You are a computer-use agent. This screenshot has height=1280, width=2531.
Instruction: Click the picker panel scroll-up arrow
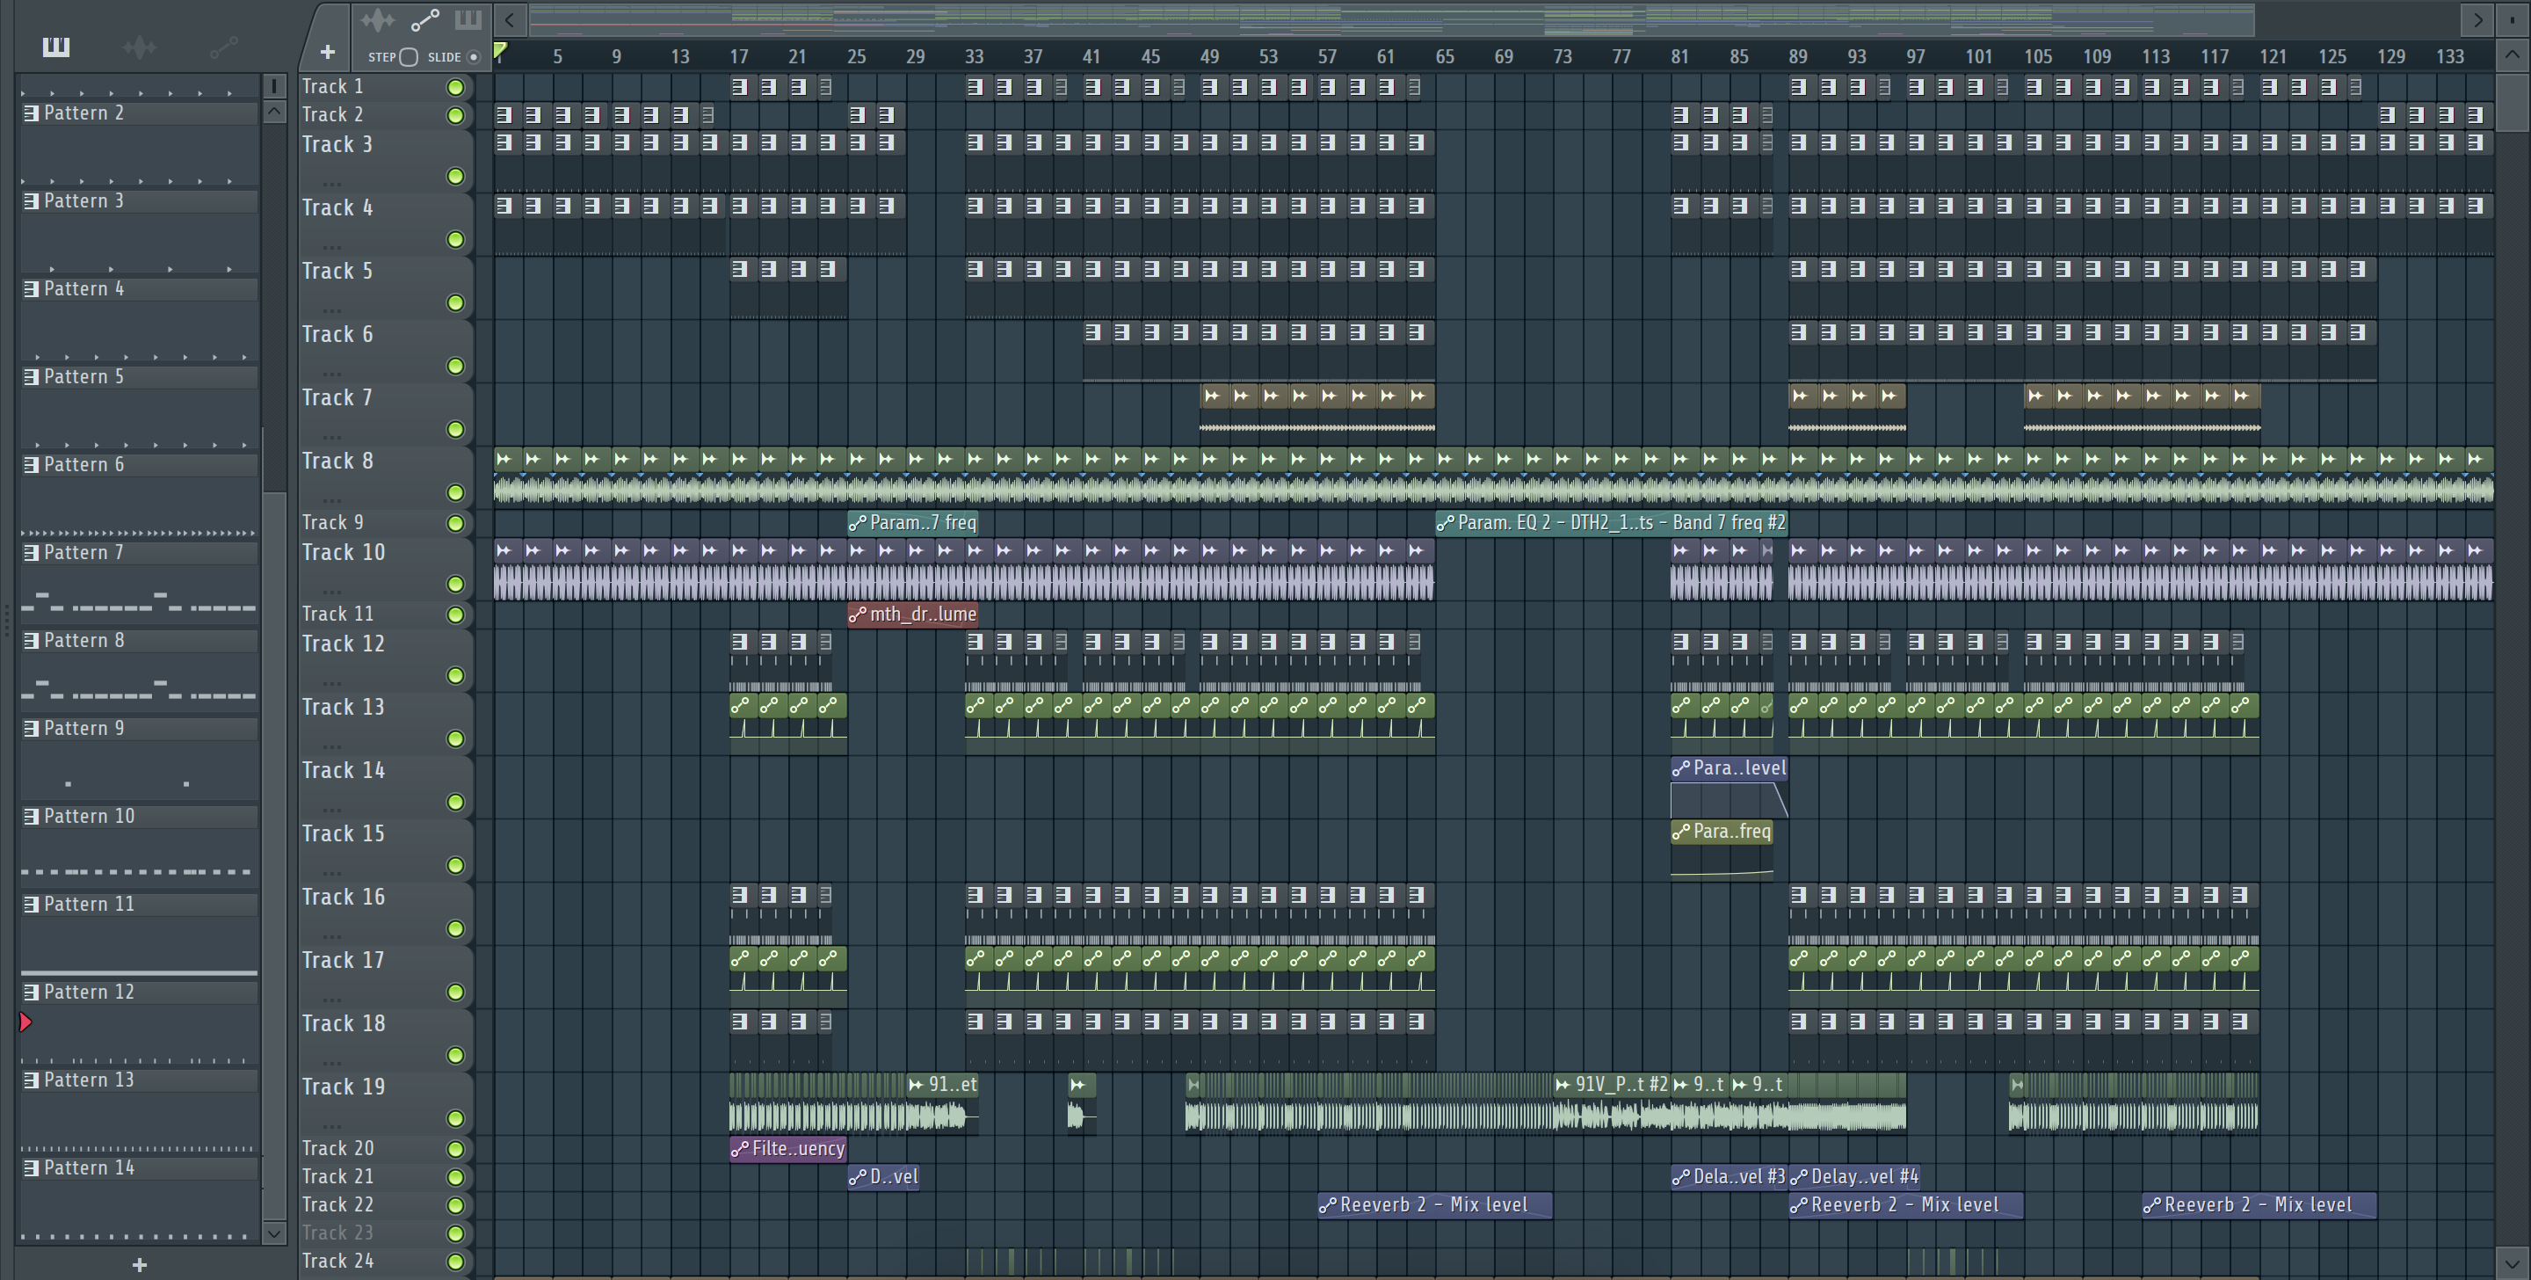(274, 111)
